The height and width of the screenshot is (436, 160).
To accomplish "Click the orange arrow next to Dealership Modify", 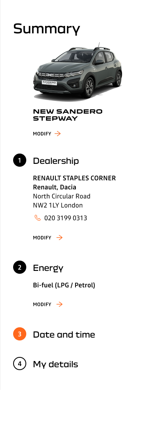I will pyautogui.click(x=59, y=238).
